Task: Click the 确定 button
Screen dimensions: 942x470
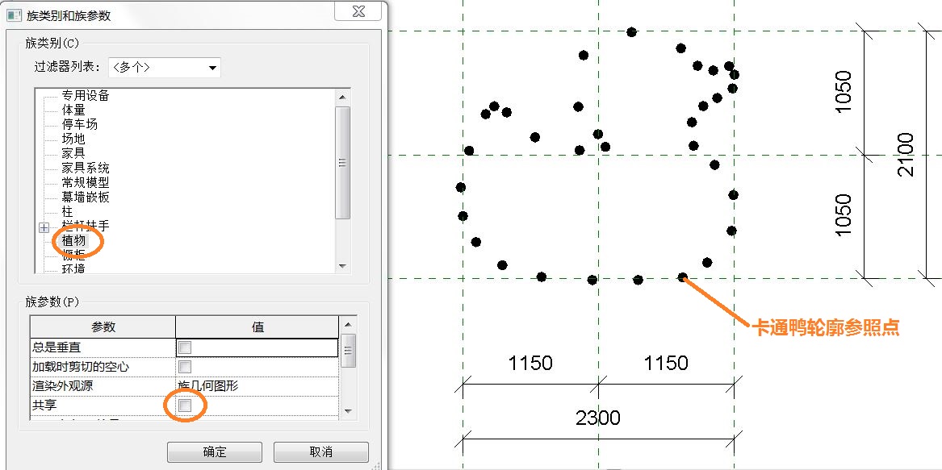Action: (x=215, y=452)
